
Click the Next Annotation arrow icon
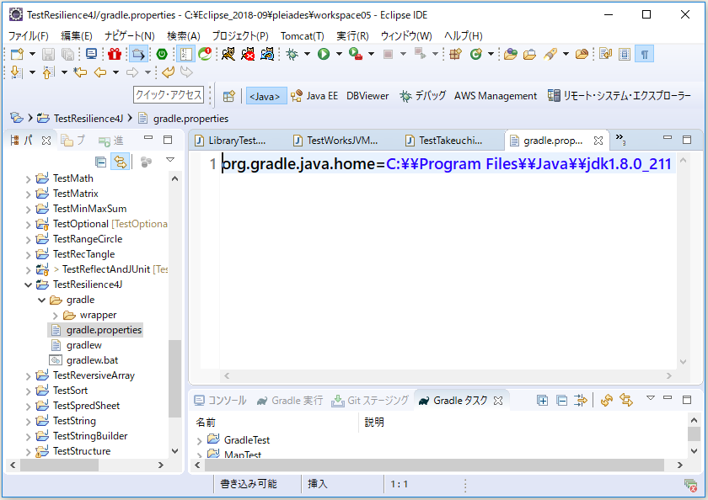16,72
